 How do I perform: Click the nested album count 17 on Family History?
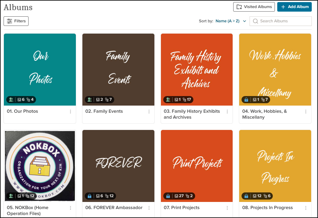point(187,100)
